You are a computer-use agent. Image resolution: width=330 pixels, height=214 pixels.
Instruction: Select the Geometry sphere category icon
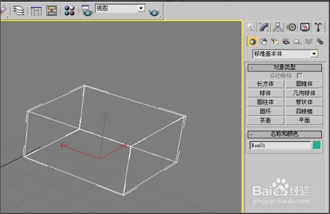point(253,42)
